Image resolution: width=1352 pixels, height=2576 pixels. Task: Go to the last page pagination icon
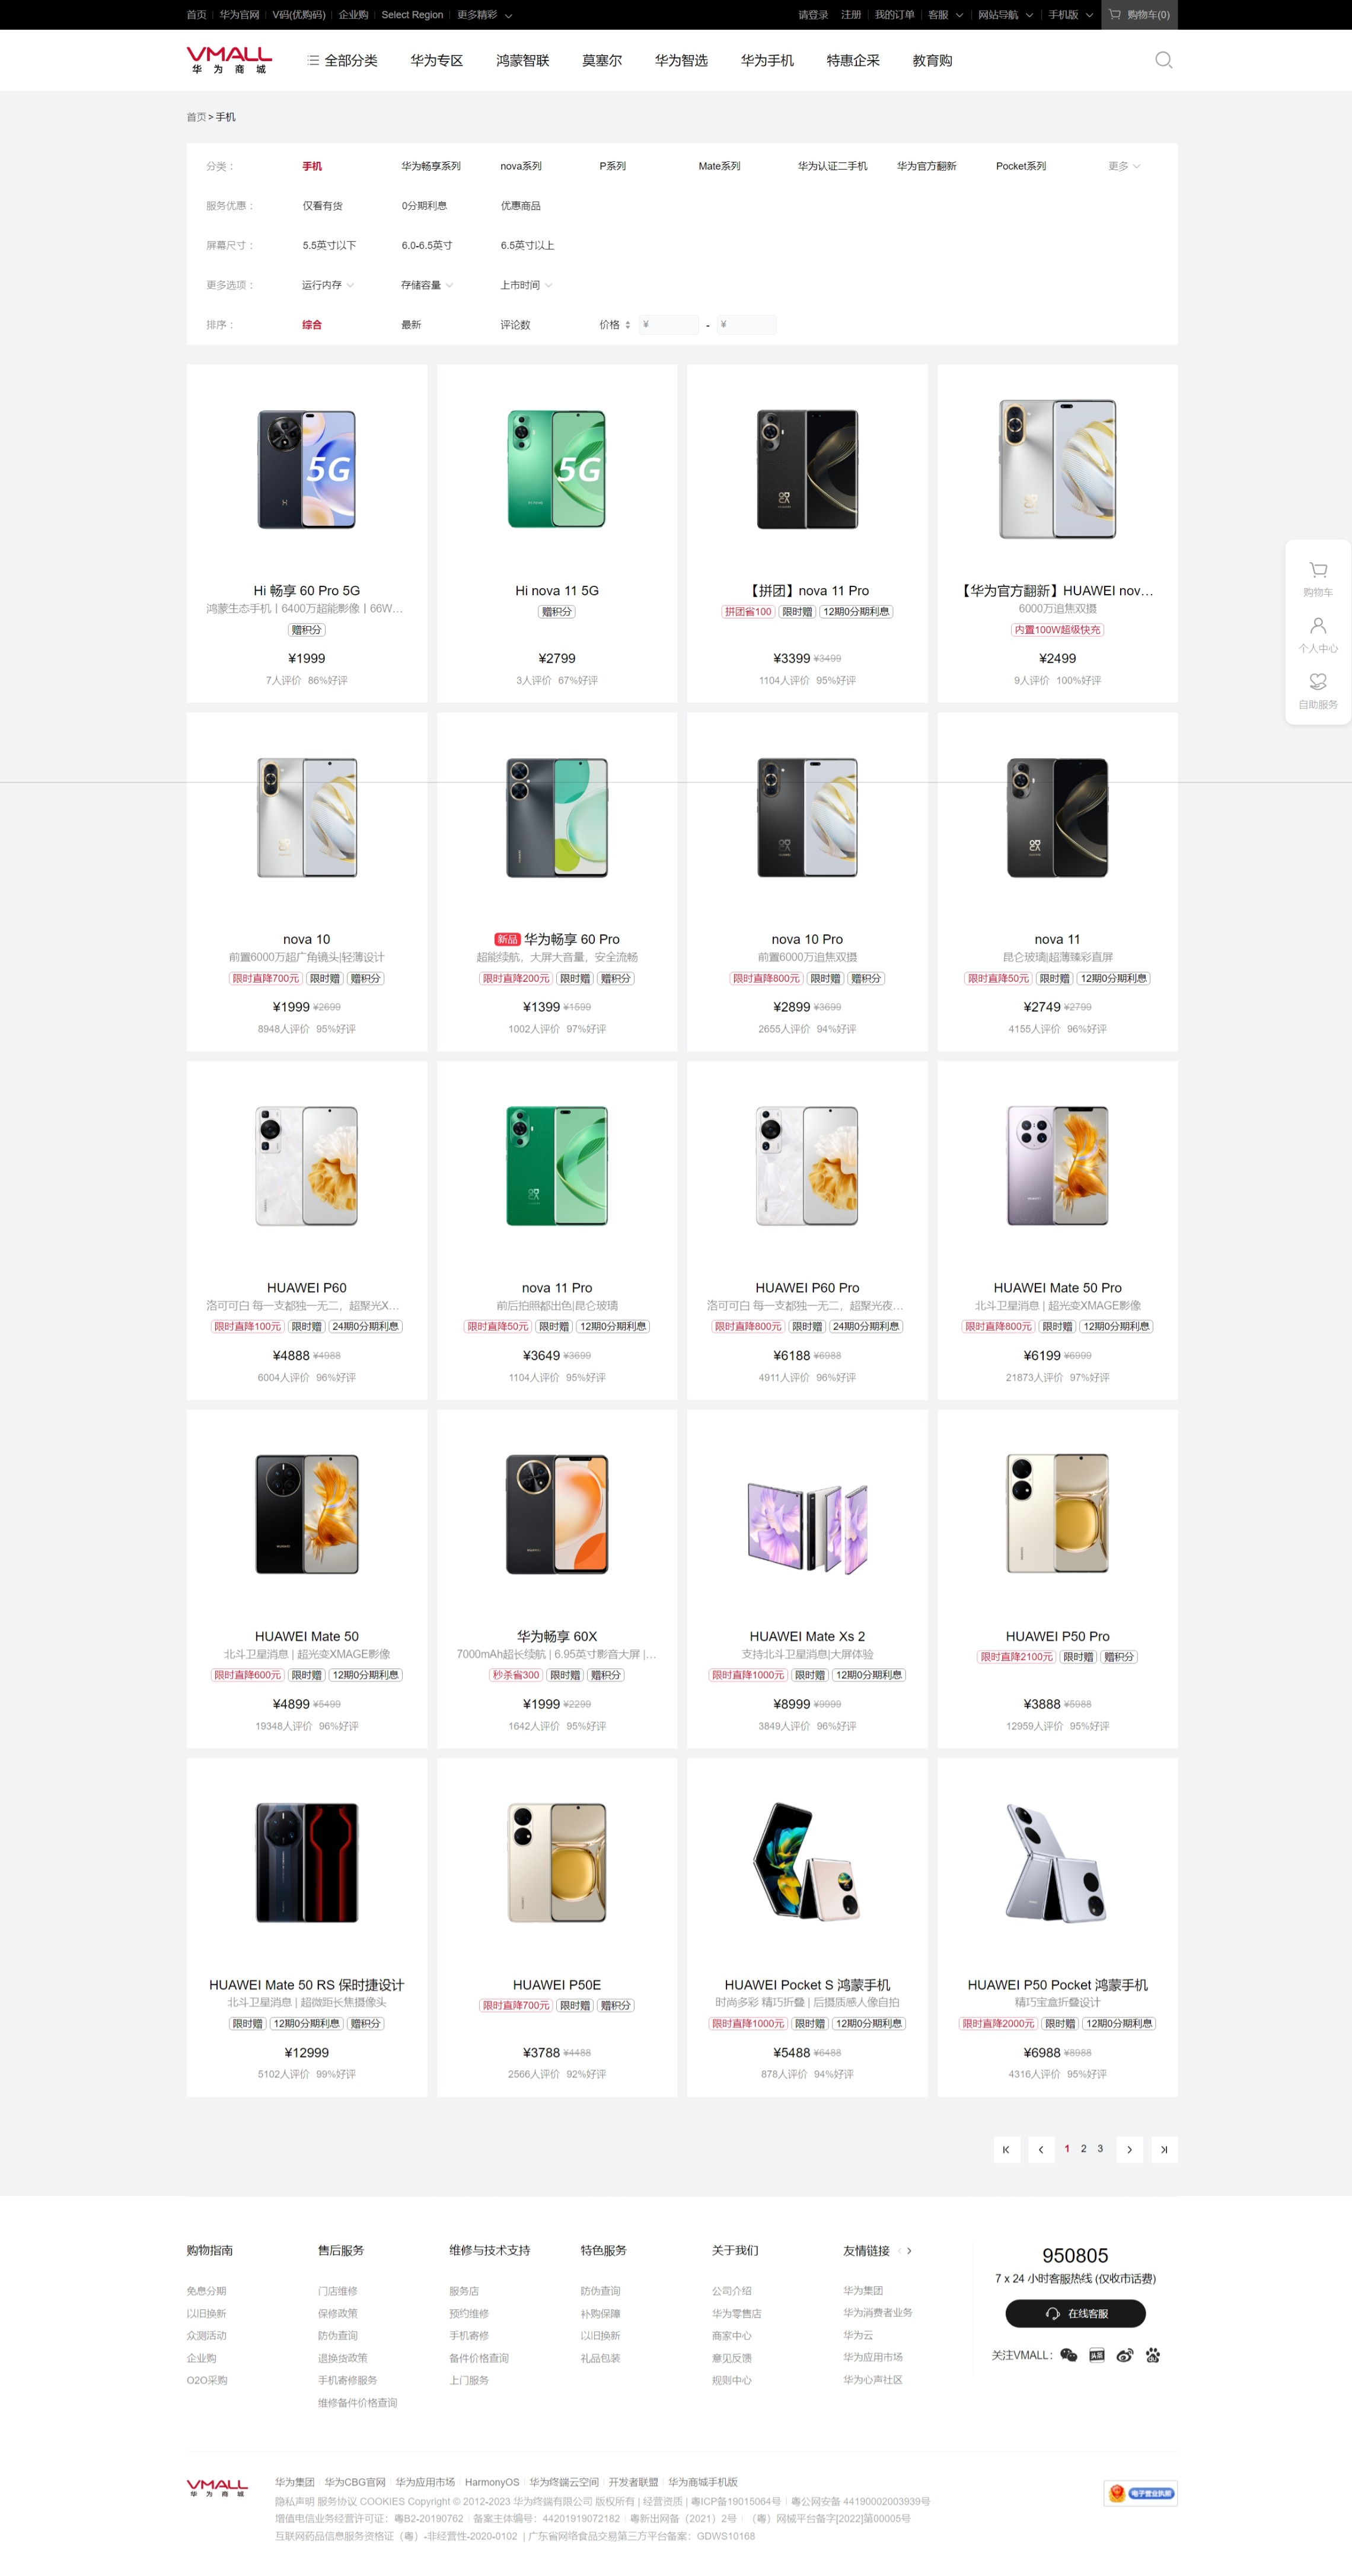(1164, 2149)
